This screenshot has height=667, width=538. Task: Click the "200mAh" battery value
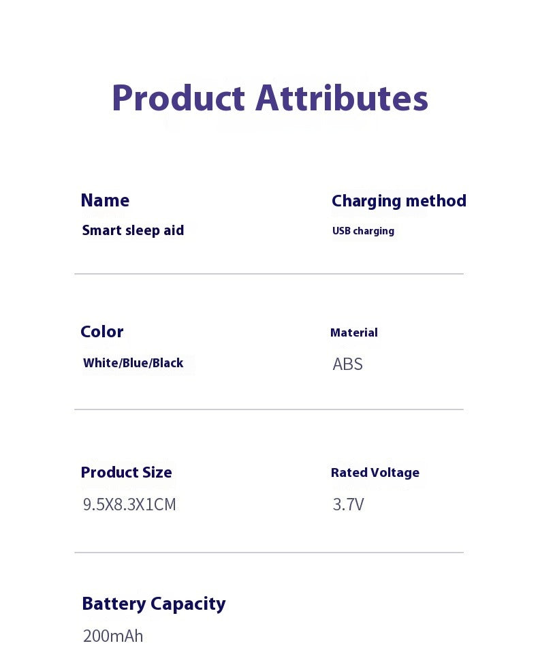[x=113, y=636]
